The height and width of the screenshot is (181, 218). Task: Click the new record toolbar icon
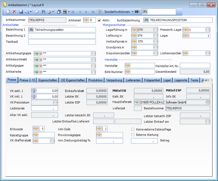pyautogui.click(x=8, y=12)
